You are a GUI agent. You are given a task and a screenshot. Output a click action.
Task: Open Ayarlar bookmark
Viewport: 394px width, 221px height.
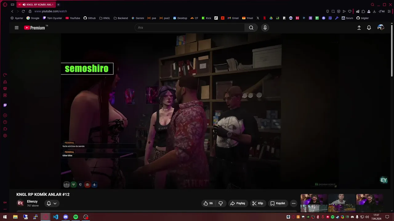click(x=17, y=18)
